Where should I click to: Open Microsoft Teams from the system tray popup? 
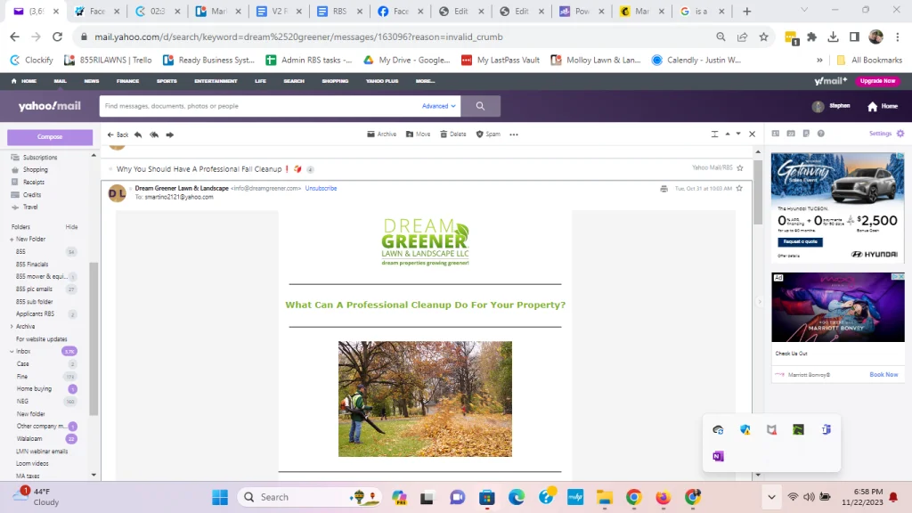click(x=826, y=429)
